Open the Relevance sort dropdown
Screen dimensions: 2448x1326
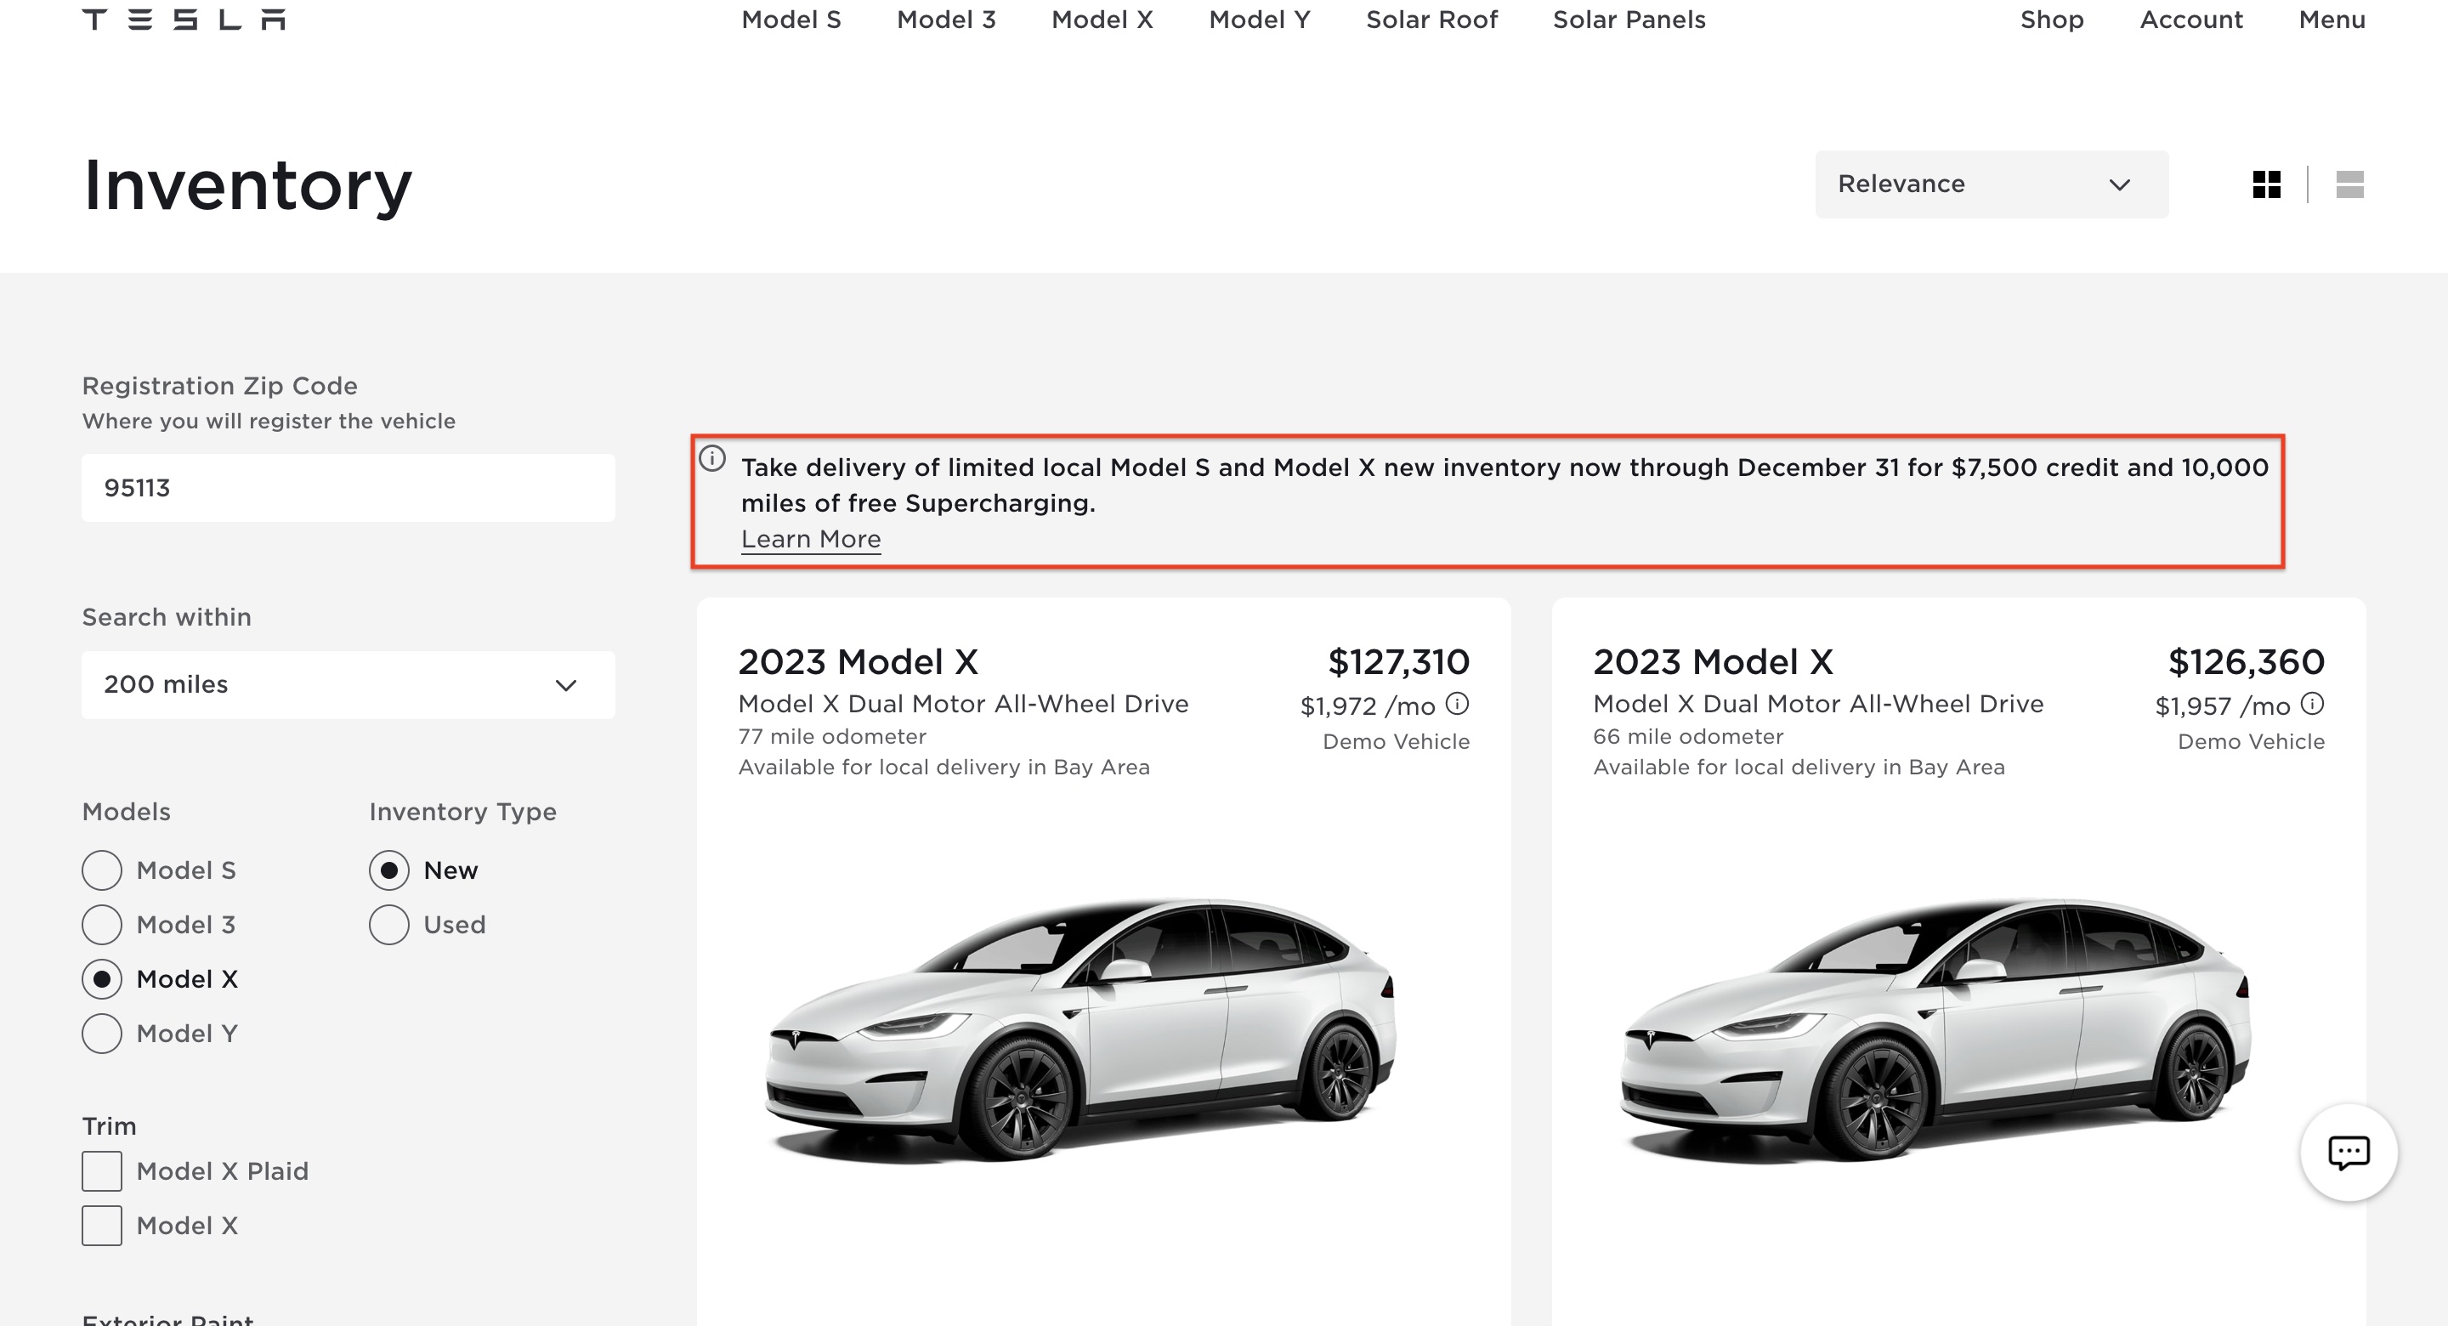[x=1992, y=184]
